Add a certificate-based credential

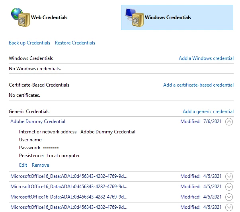tap(198, 85)
